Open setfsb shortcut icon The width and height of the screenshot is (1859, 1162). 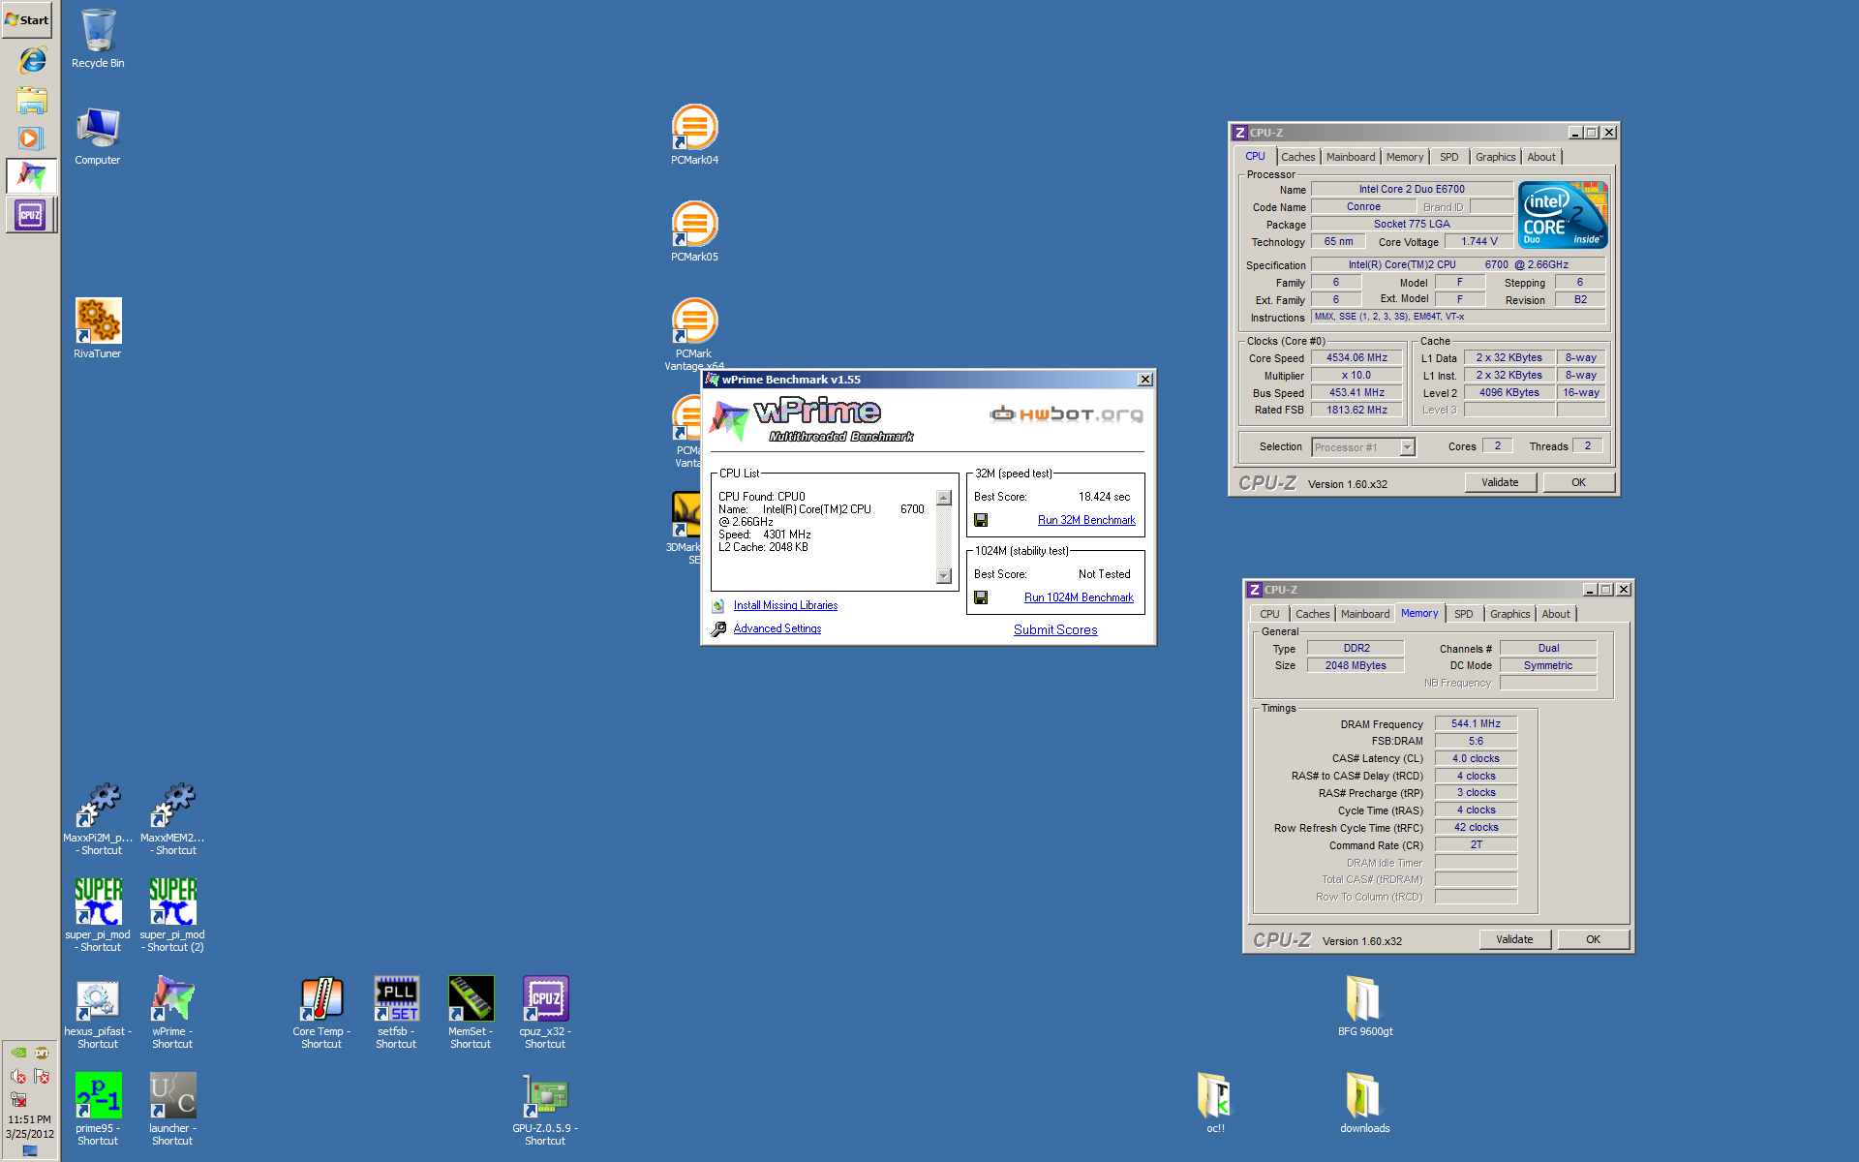click(x=396, y=1013)
